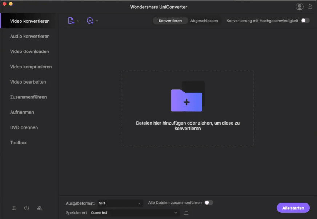Click the add files icon
This screenshot has width=317, height=219.
[71, 21]
